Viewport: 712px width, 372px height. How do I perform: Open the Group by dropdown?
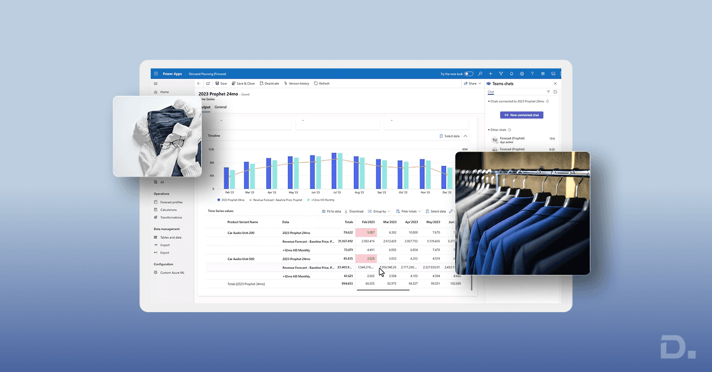[379, 211]
